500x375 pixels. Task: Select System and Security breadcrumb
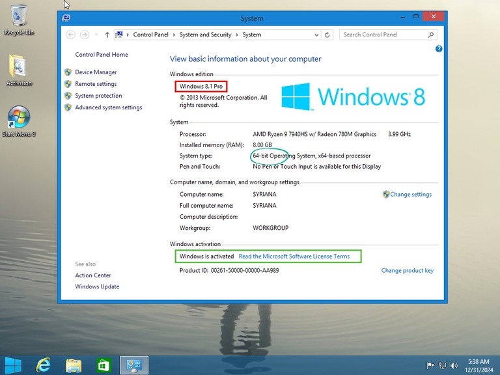point(205,35)
